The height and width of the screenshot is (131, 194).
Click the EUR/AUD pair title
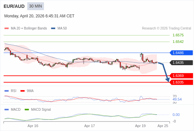coord(14,6)
